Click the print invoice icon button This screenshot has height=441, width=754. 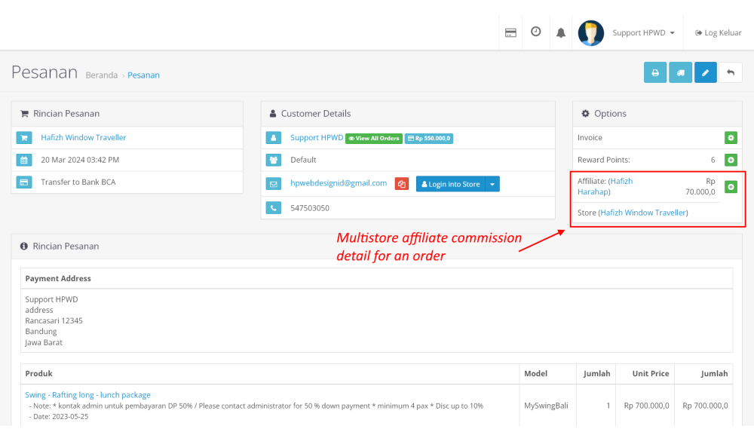(655, 72)
